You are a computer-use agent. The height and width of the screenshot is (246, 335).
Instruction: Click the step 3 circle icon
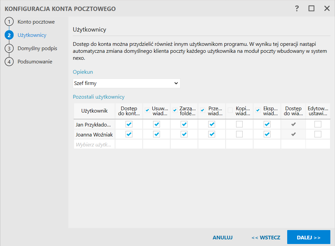tap(9, 48)
